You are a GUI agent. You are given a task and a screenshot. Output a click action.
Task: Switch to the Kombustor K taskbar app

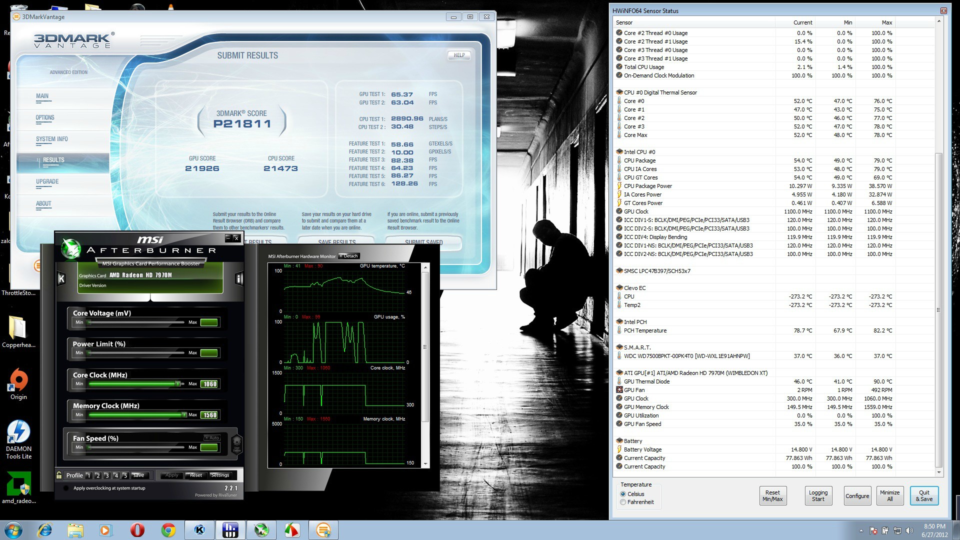pyautogui.click(x=199, y=530)
